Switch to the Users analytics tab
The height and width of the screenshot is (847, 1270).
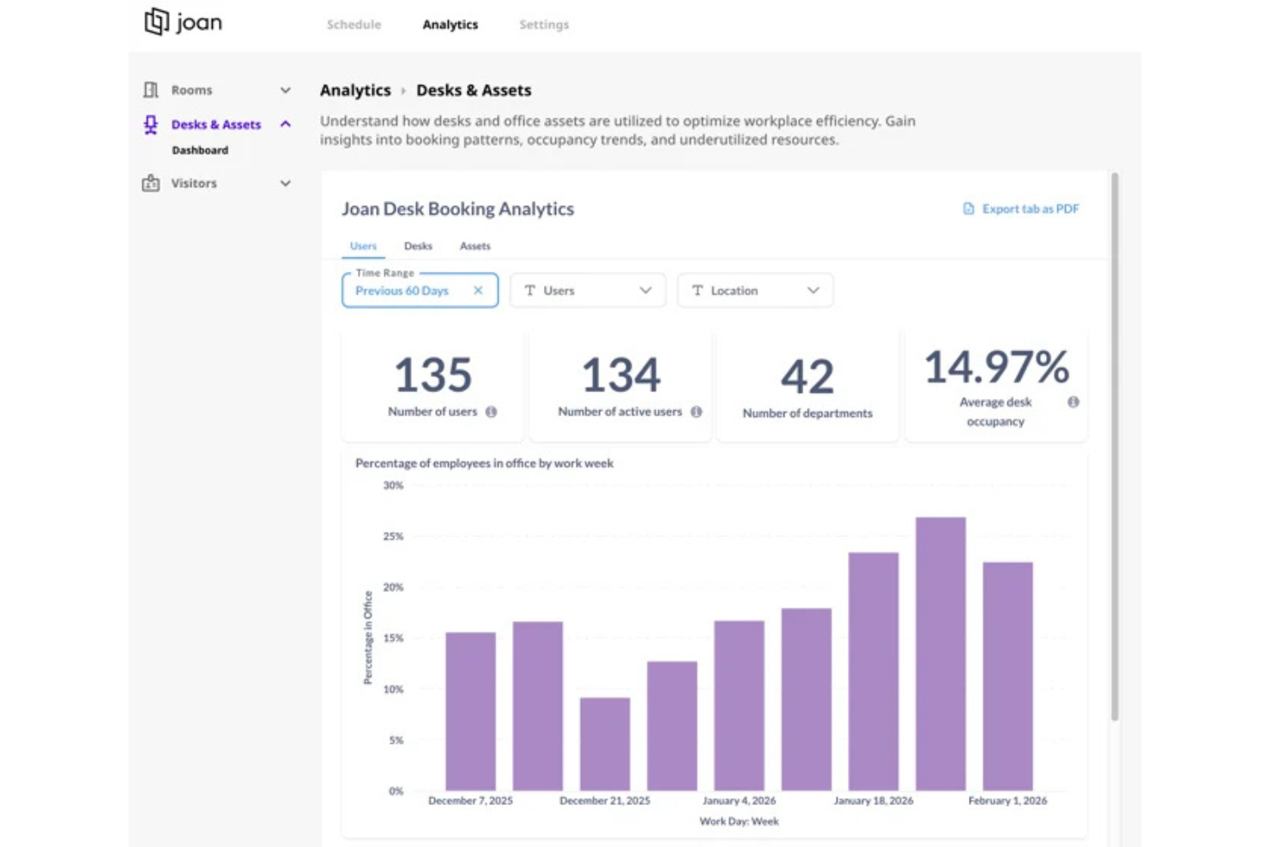tap(363, 246)
